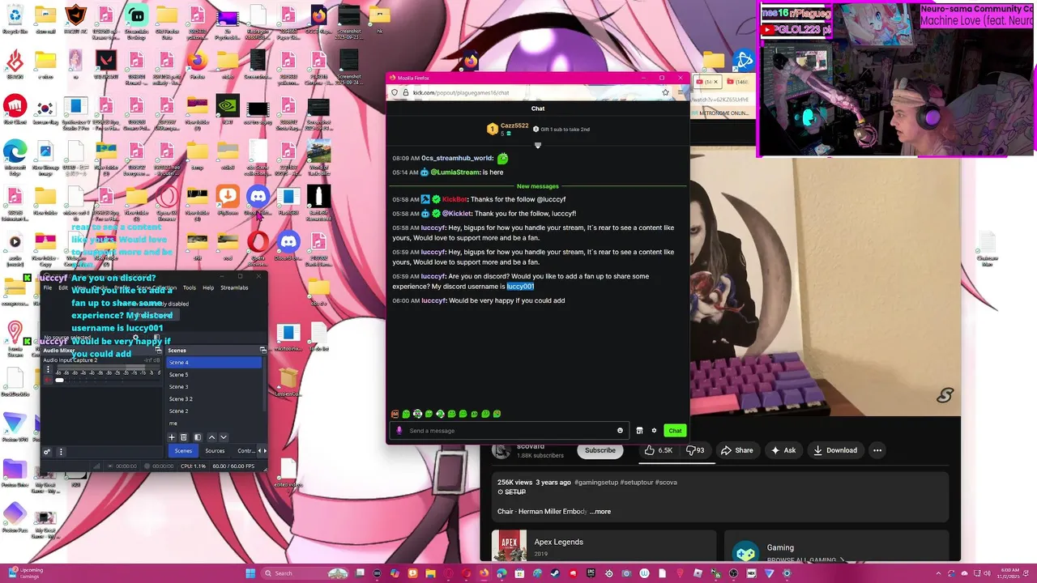
Task: Click the emoji picker in Kick message box
Action: coord(620,431)
